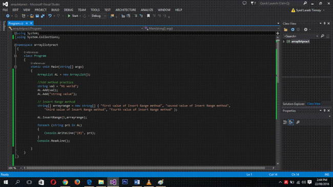Toggle a bookmark with the bookmark icon
This screenshot has height=187, width=333.
tap(148, 16)
